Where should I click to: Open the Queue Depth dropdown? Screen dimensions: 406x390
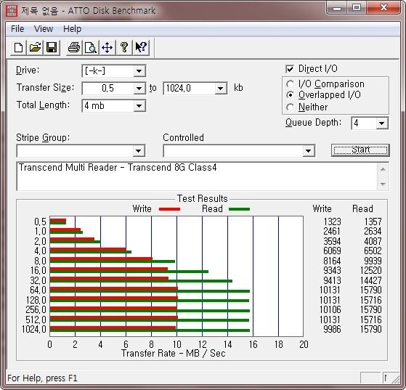(x=381, y=123)
